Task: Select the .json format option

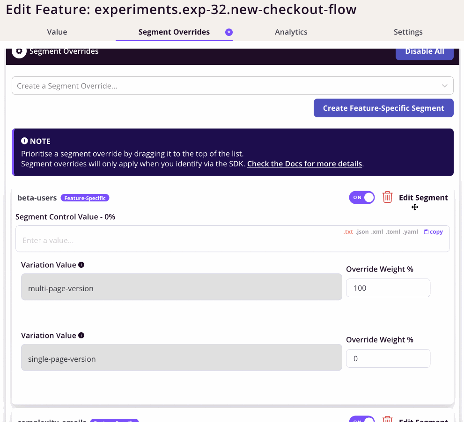Action: coord(362,232)
